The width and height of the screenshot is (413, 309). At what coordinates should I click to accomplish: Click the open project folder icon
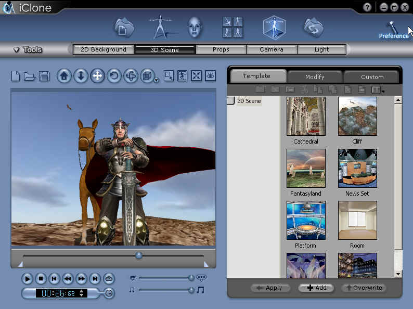[30, 76]
